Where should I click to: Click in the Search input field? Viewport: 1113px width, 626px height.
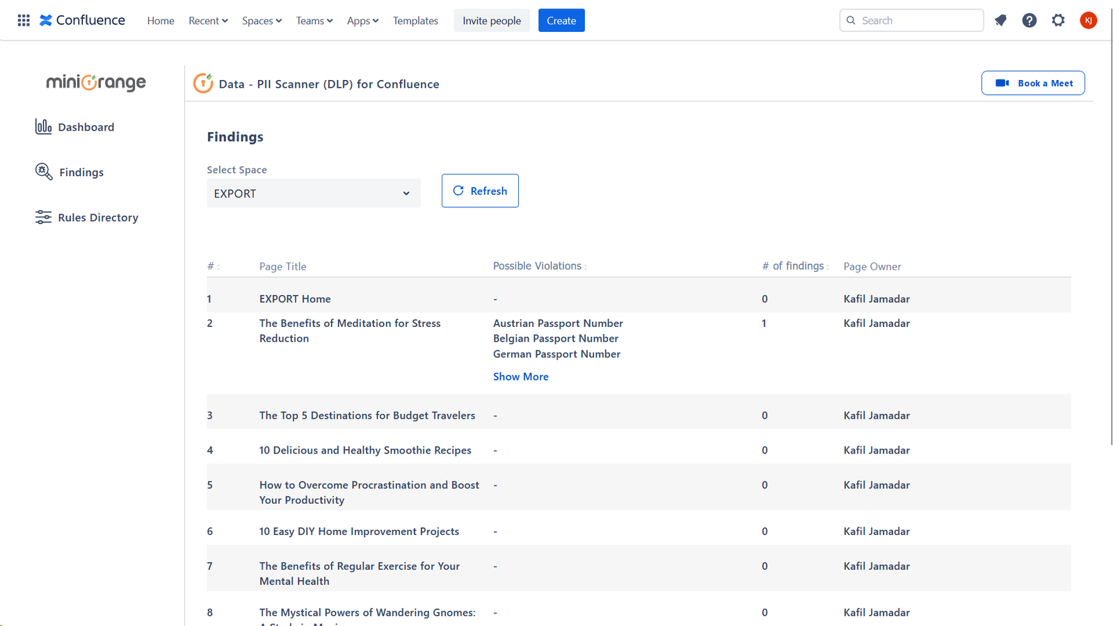pyautogui.click(x=911, y=20)
